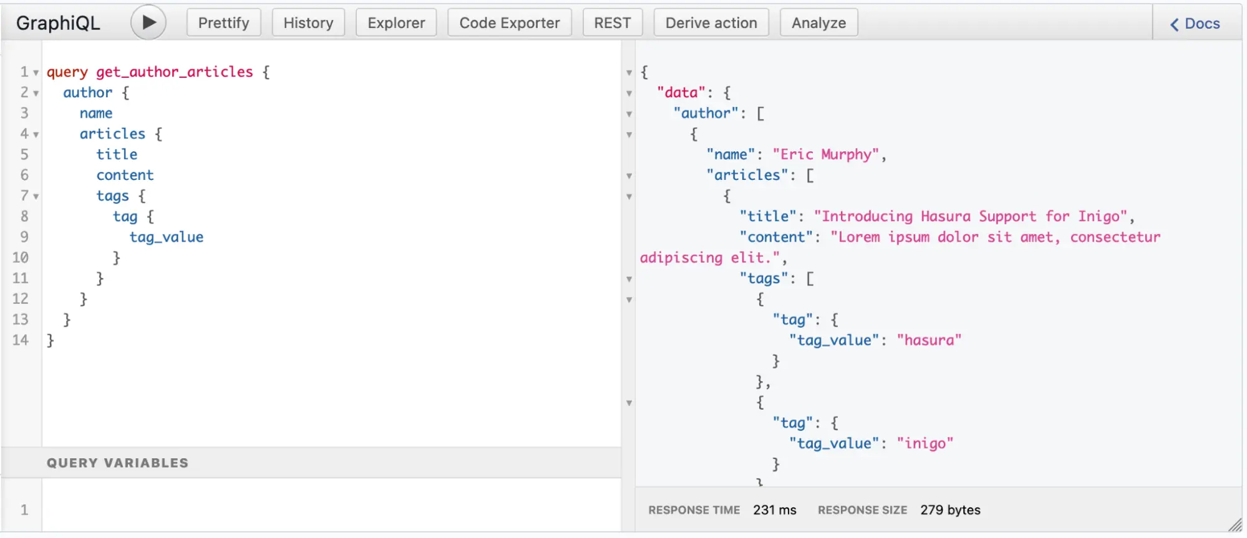Click the REST button
Screen dimensions: 1247x538
612,23
